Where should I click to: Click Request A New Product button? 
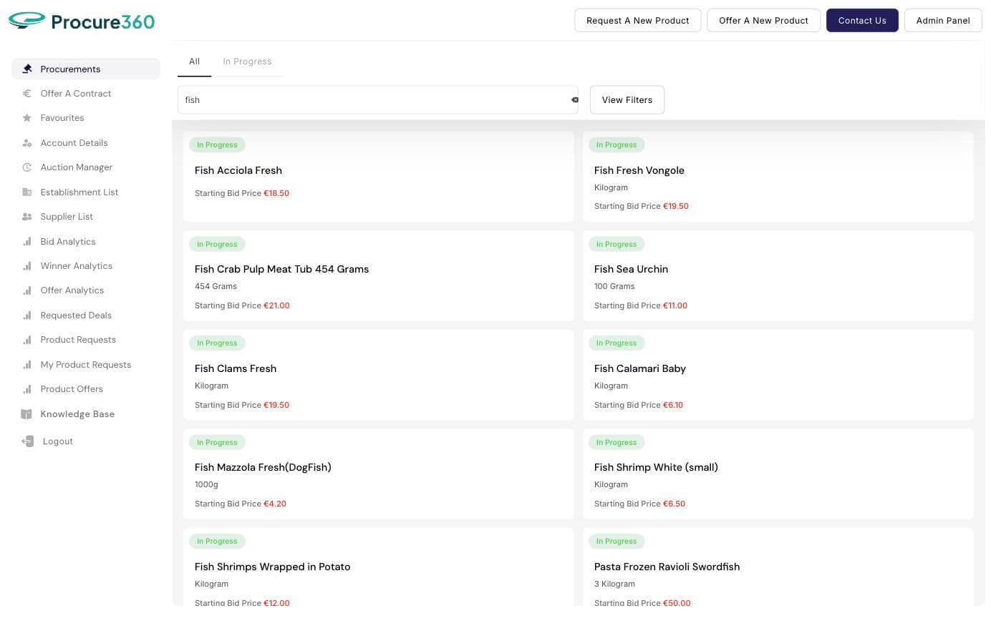pos(637,21)
